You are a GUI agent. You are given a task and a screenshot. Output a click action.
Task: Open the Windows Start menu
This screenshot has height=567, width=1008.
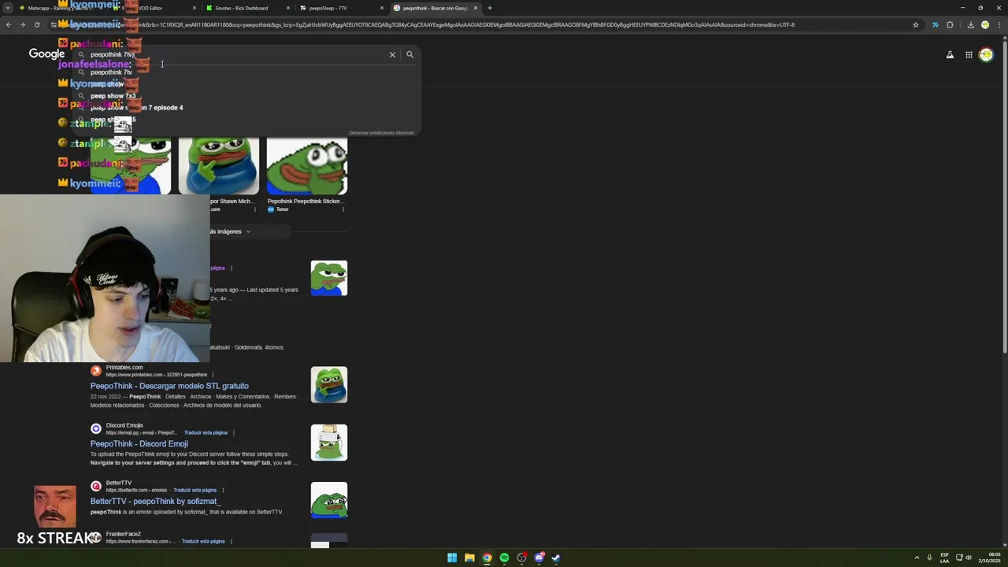tap(452, 558)
